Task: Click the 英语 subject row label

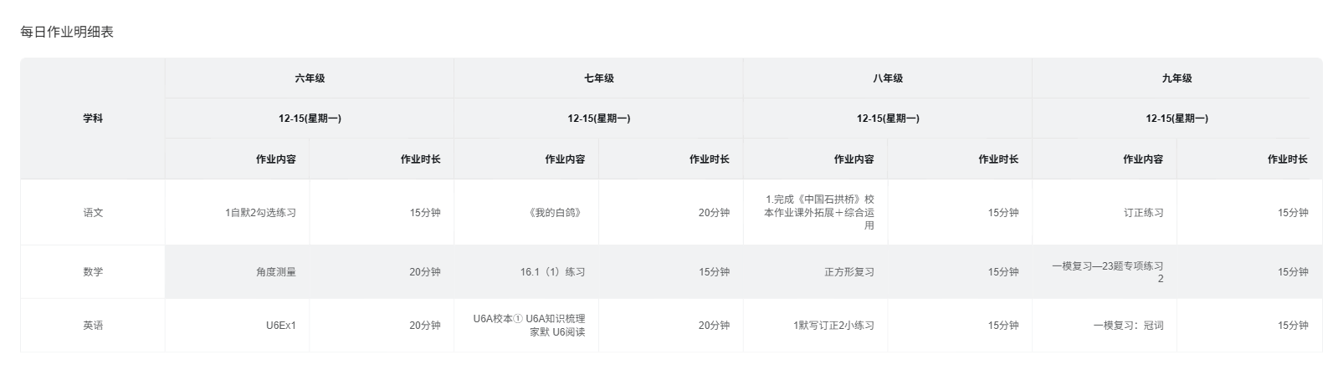Action: click(x=93, y=326)
